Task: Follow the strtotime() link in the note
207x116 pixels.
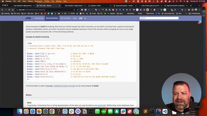Action: [x=102, y=105]
